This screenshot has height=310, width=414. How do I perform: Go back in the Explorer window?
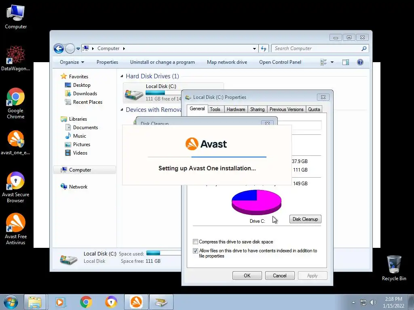tap(59, 48)
